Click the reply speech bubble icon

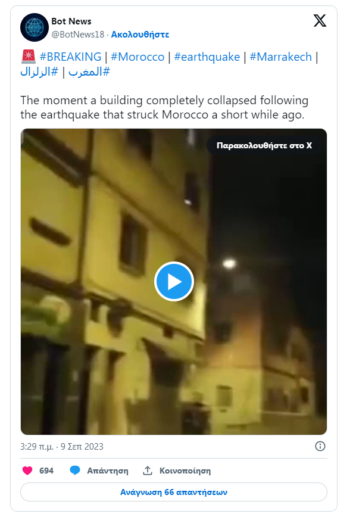tap(75, 471)
